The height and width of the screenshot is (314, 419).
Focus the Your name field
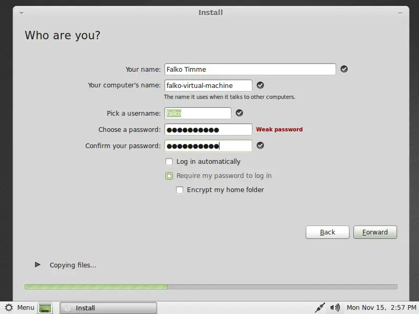(x=250, y=70)
